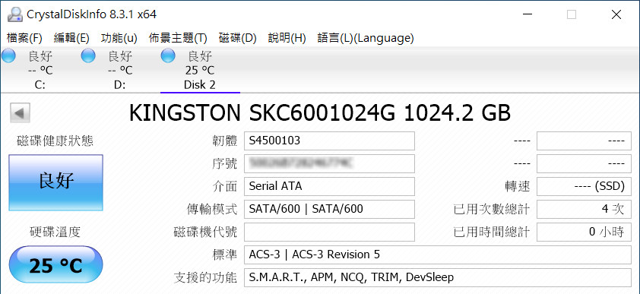Maximize the CrystalDiskInfo window
The height and width of the screenshot is (294, 640).
pyautogui.click(x=572, y=14)
